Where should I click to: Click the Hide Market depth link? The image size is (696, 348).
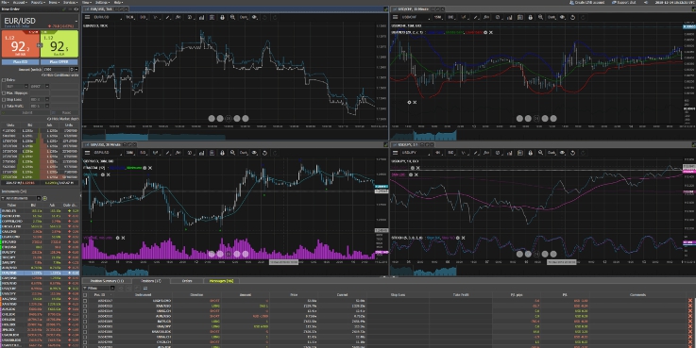click(63, 119)
